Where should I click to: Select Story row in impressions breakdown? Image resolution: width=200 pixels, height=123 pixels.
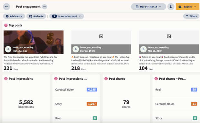tap(76, 104)
